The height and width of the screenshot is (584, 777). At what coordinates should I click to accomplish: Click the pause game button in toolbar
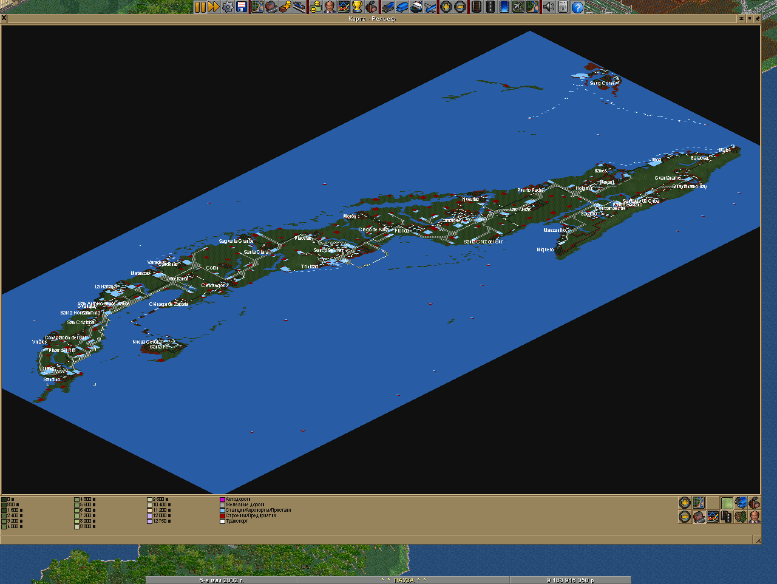pos(200,7)
